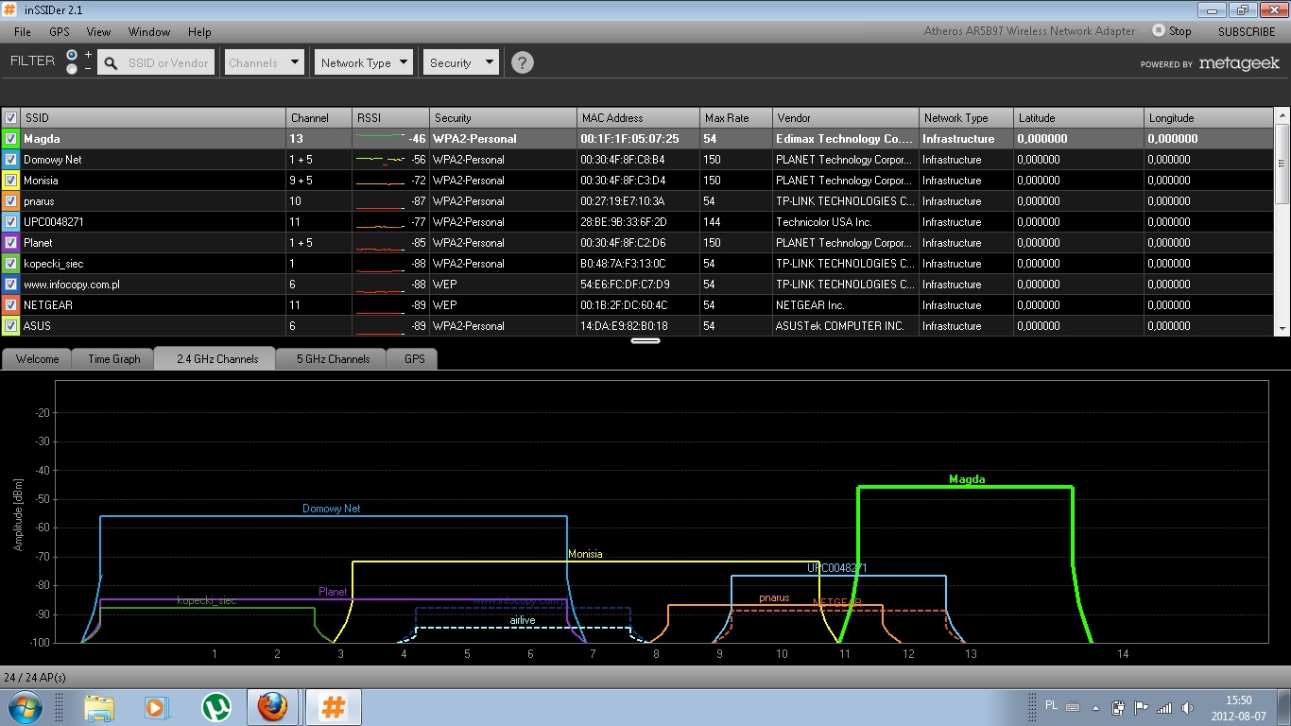The width and height of the screenshot is (1291, 726).
Task: Select the plus filter radio button
Action: pyautogui.click(x=72, y=56)
